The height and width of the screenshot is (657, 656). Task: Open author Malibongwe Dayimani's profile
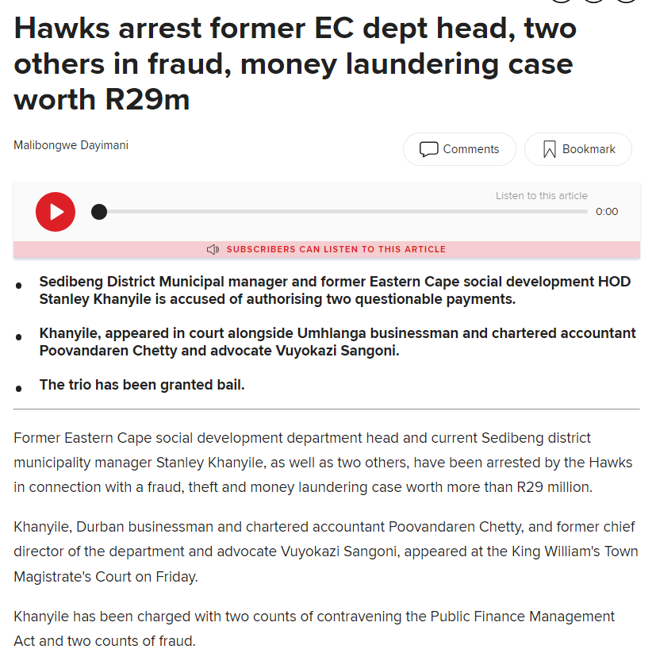point(71,145)
